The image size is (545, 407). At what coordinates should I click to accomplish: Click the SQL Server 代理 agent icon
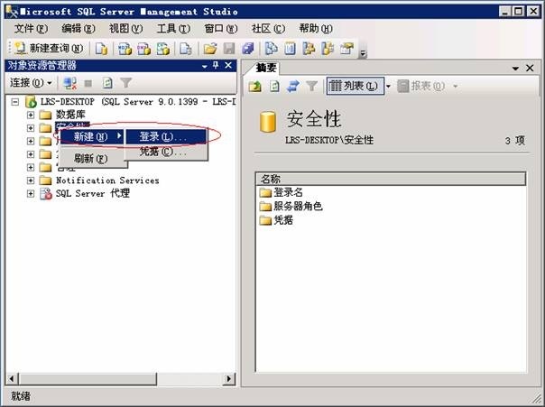point(46,193)
